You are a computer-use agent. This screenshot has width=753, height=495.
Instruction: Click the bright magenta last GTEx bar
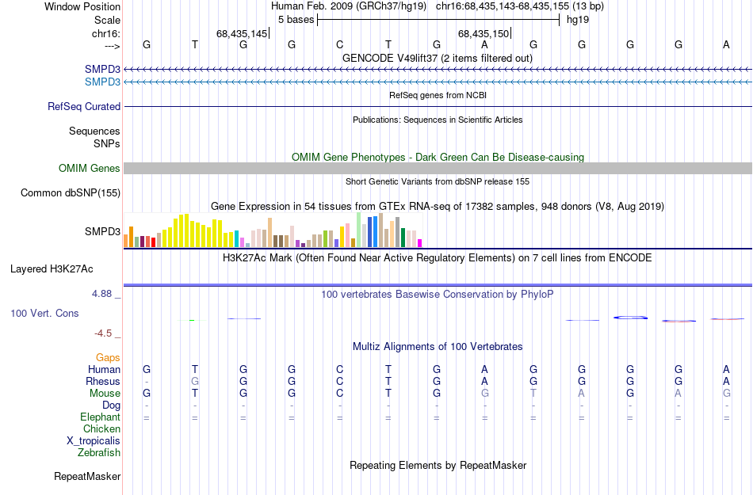(420, 243)
